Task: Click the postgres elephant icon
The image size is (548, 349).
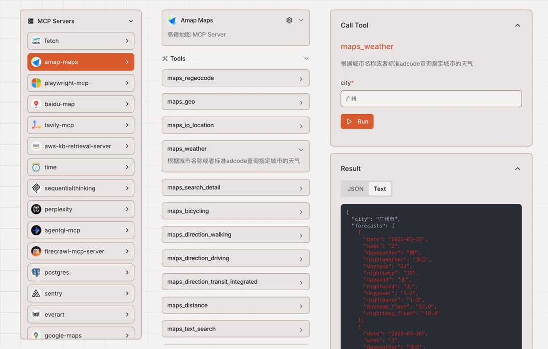Action: pos(36,273)
